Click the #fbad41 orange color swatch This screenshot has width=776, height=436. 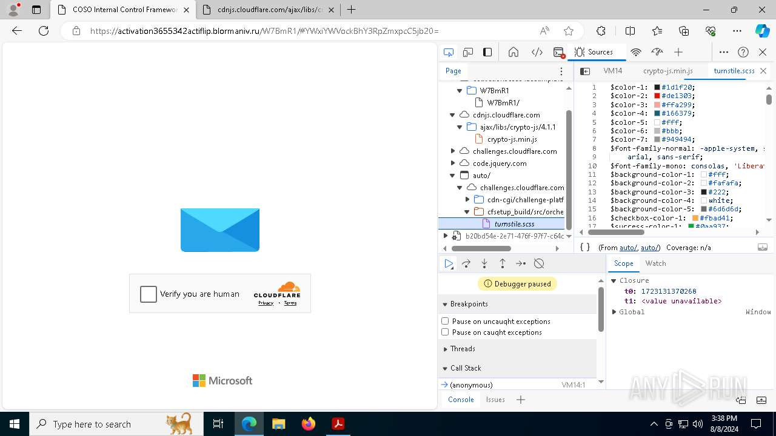click(x=695, y=218)
